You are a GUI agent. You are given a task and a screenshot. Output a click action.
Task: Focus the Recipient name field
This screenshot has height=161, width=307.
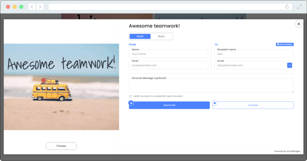pyautogui.click(x=254, y=54)
